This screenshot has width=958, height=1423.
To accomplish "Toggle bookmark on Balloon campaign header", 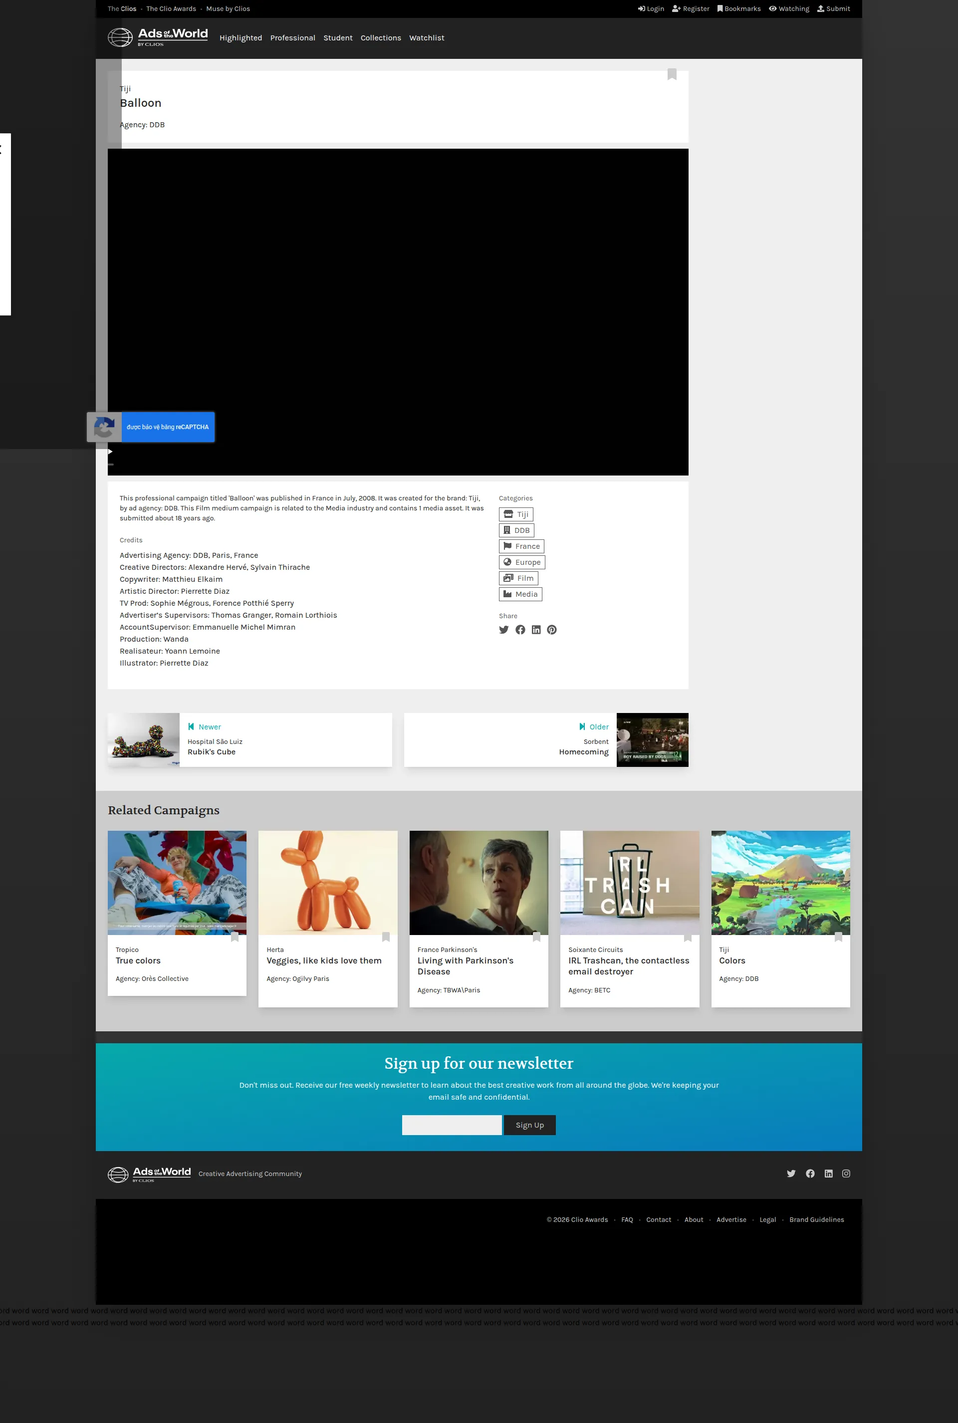I will click(672, 74).
